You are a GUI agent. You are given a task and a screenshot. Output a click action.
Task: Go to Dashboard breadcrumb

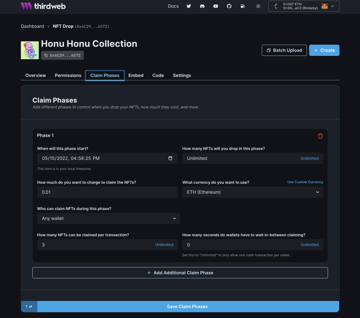pyautogui.click(x=32, y=26)
